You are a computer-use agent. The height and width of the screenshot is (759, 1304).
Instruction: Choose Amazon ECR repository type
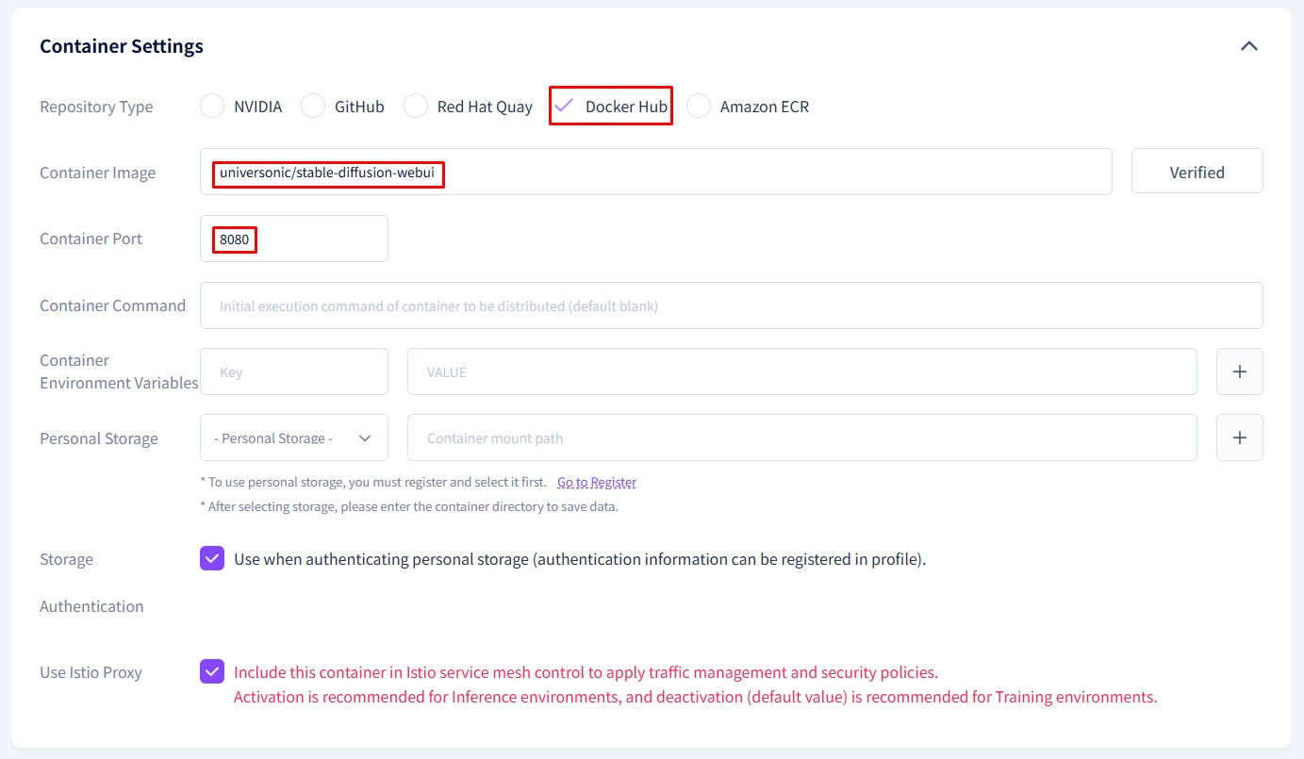coord(699,107)
